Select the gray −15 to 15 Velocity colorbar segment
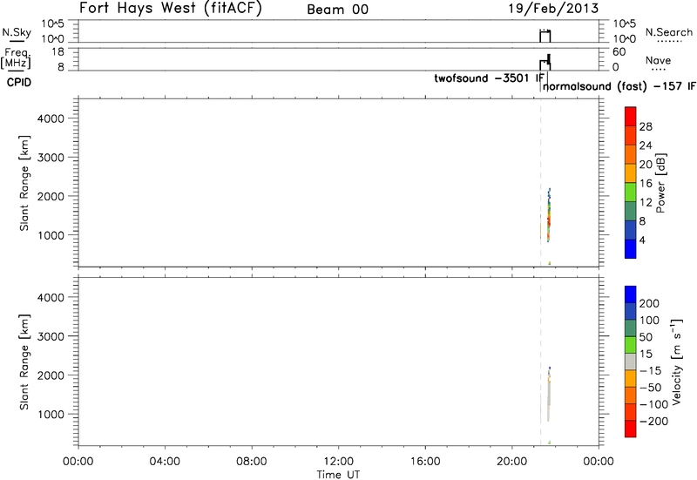 630,362
